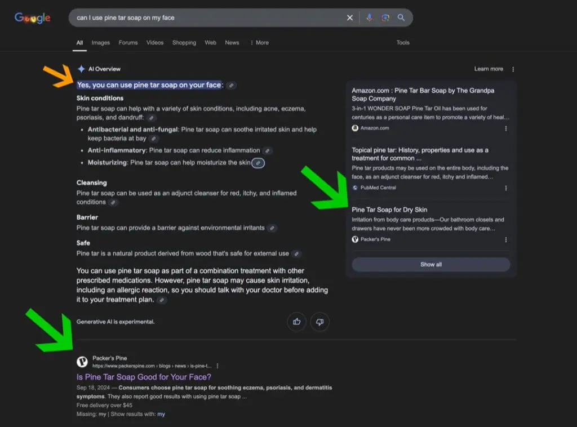Click the AI Overview sparkle icon

point(81,69)
